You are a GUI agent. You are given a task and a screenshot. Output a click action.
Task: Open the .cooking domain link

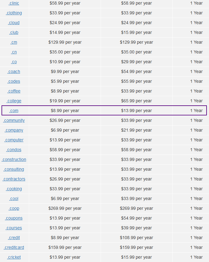[x=14, y=189]
